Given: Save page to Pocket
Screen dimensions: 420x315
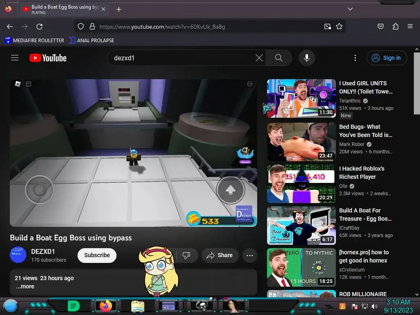Looking at the screenshot, I should pos(380,26).
